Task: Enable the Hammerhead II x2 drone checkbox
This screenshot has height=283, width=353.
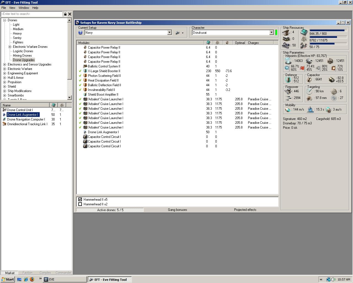Action: point(80,204)
